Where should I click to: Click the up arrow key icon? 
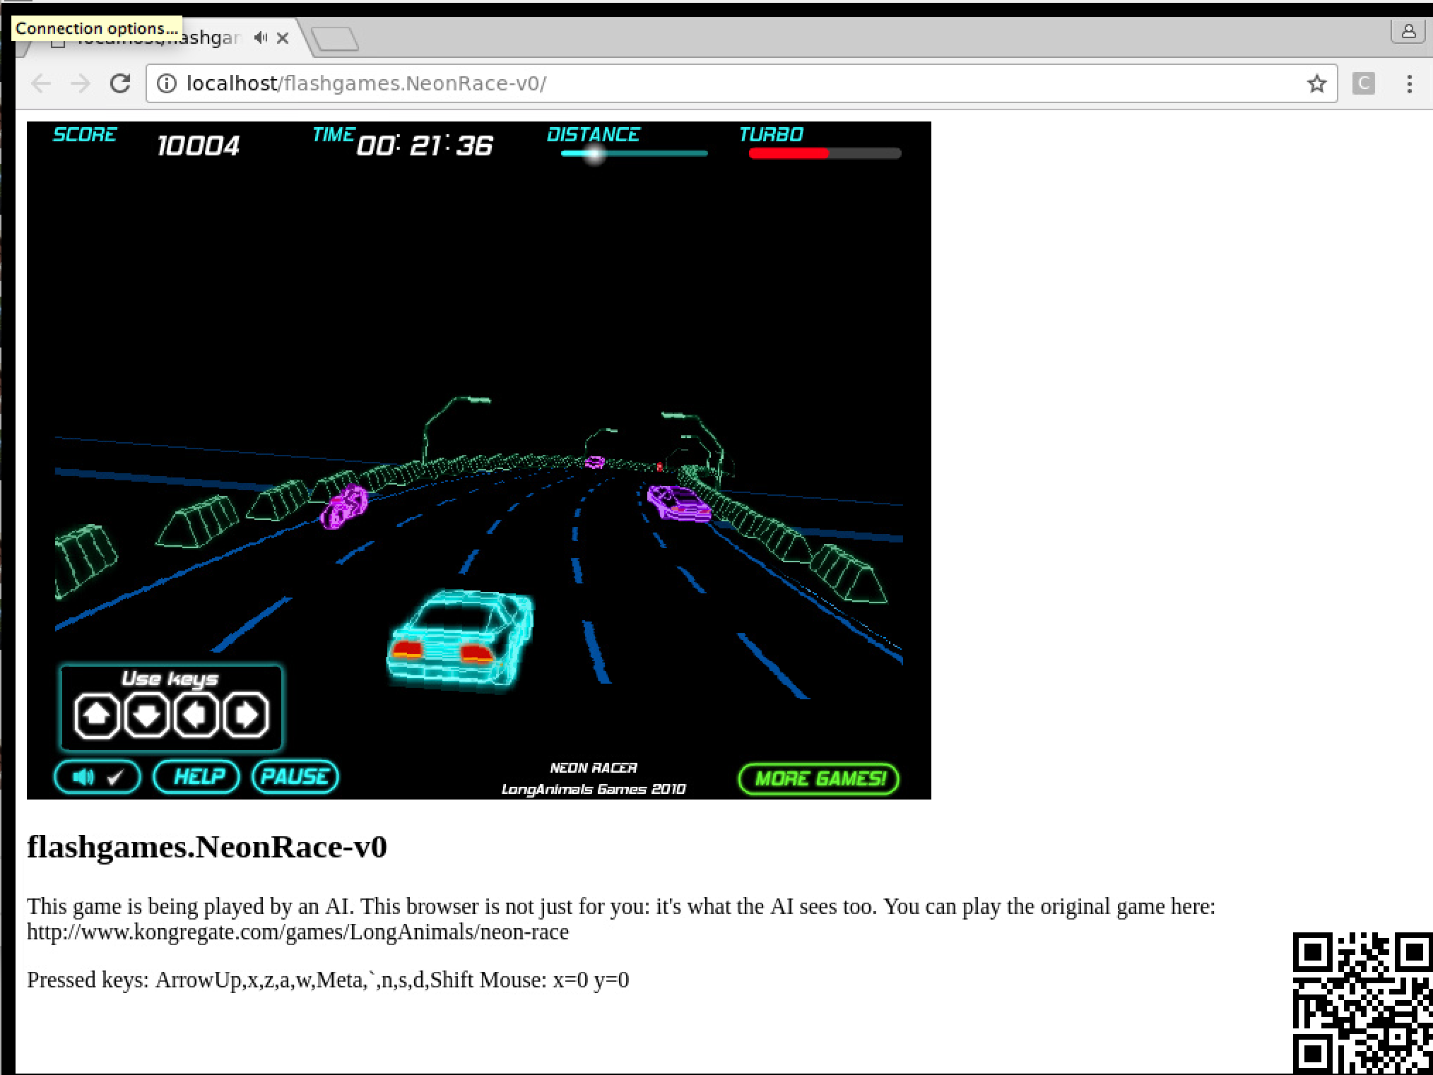coord(97,715)
